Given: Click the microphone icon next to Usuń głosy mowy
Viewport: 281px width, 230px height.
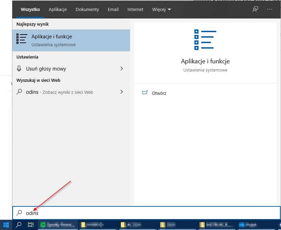Looking at the screenshot, I should (x=19, y=68).
